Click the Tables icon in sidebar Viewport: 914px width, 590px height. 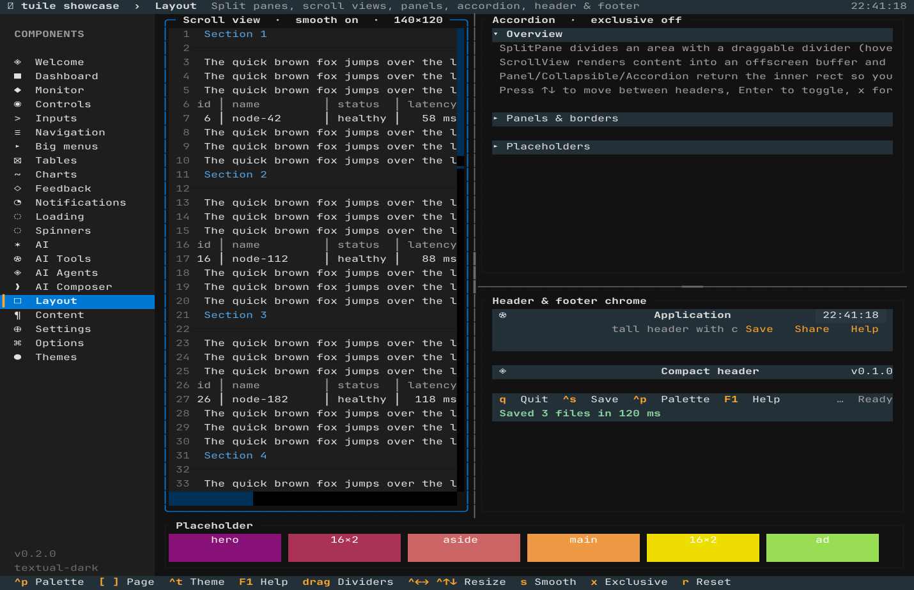coord(18,160)
